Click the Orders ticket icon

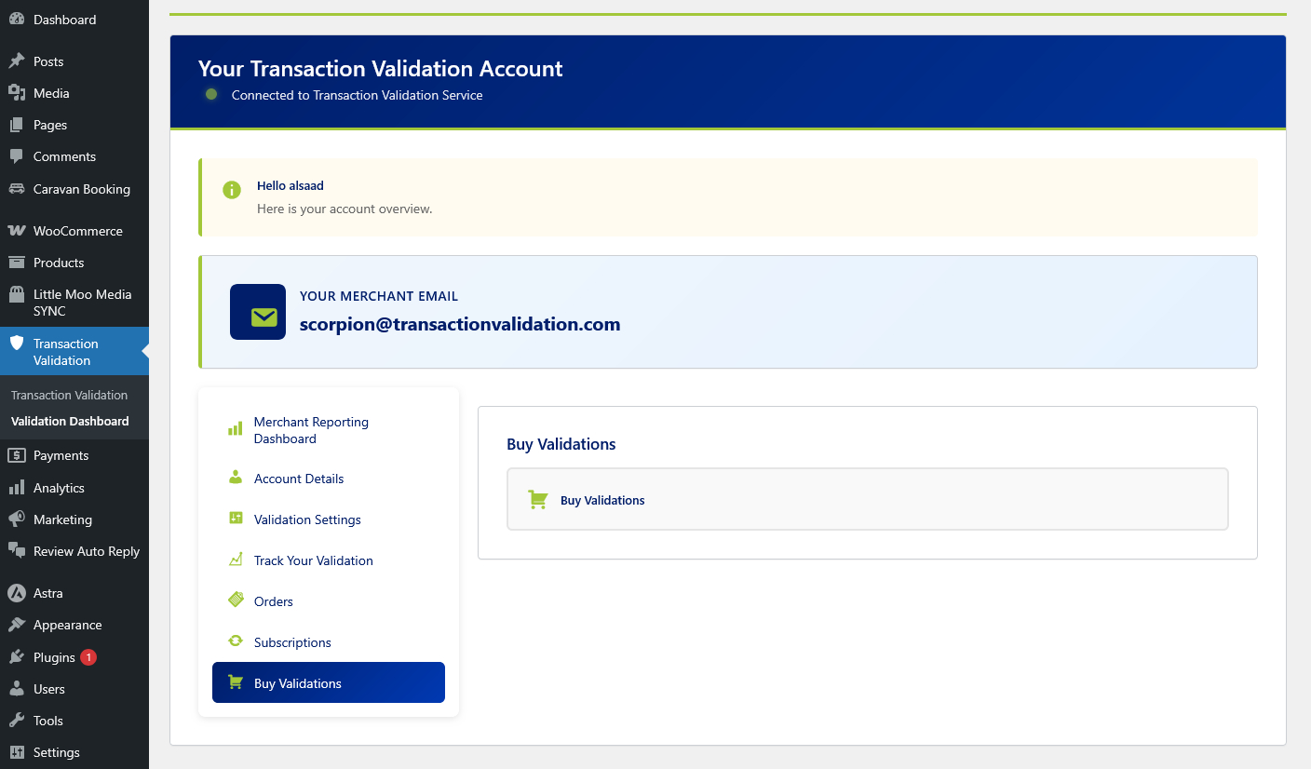pyautogui.click(x=236, y=600)
